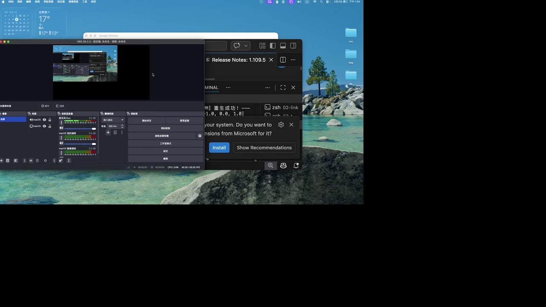546x307 pixels.
Task: Unlock the macOS audio capture source
Action: click(50, 120)
